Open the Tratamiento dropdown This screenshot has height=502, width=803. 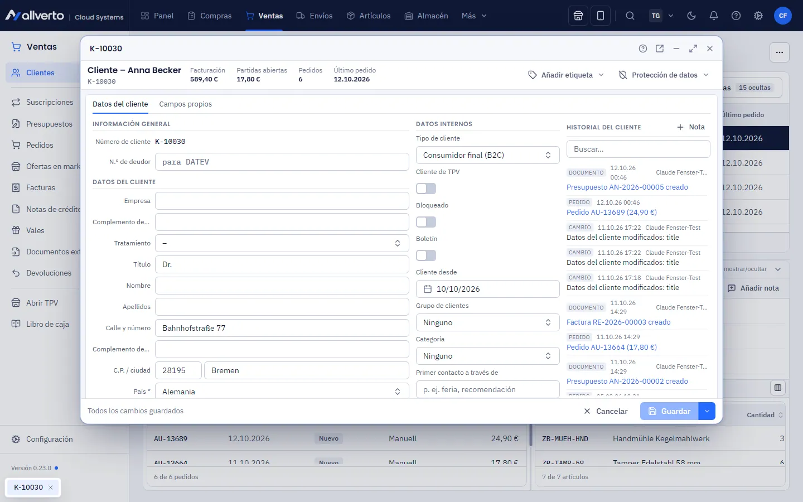(282, 243)
